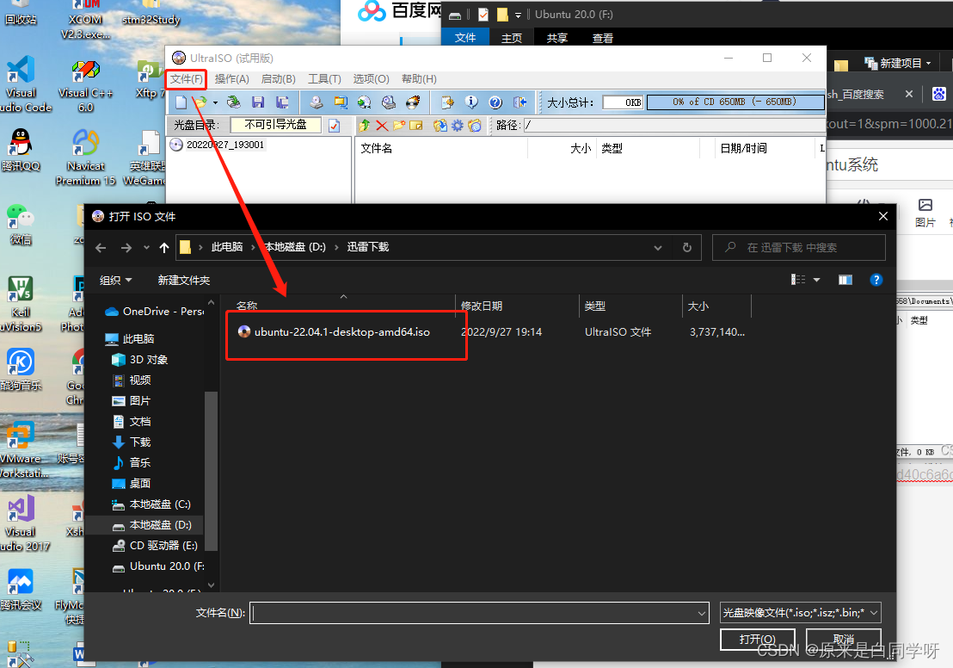Click 此电脑 in the dialog address breadcrumb

click(x=227, y=247)
